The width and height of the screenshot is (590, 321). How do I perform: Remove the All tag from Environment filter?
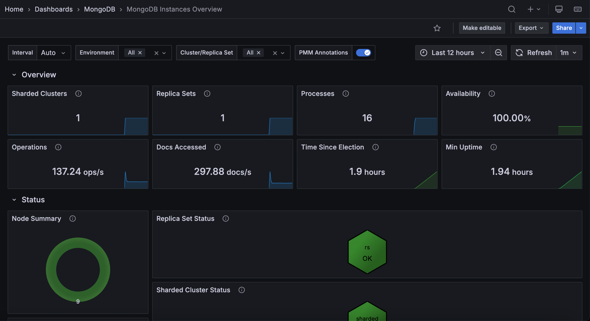[140, 53]
